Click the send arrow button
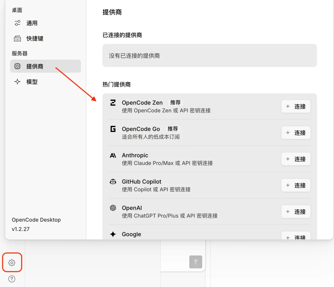Viewport: 334px width, 287px height. point(195,262)
